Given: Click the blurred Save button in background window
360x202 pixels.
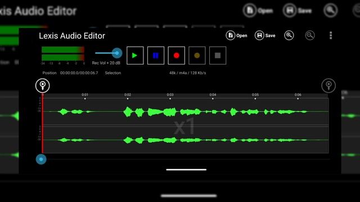Looking at the screenshot, I should tap(298, 10).
